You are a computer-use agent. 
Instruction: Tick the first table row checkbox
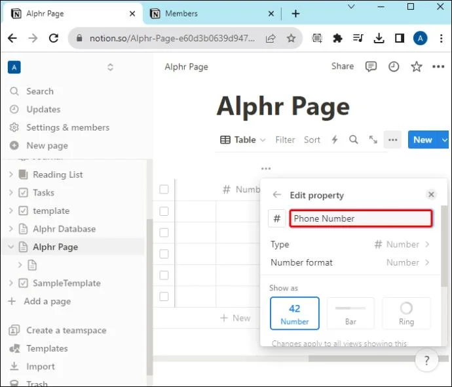click(164, 211)
